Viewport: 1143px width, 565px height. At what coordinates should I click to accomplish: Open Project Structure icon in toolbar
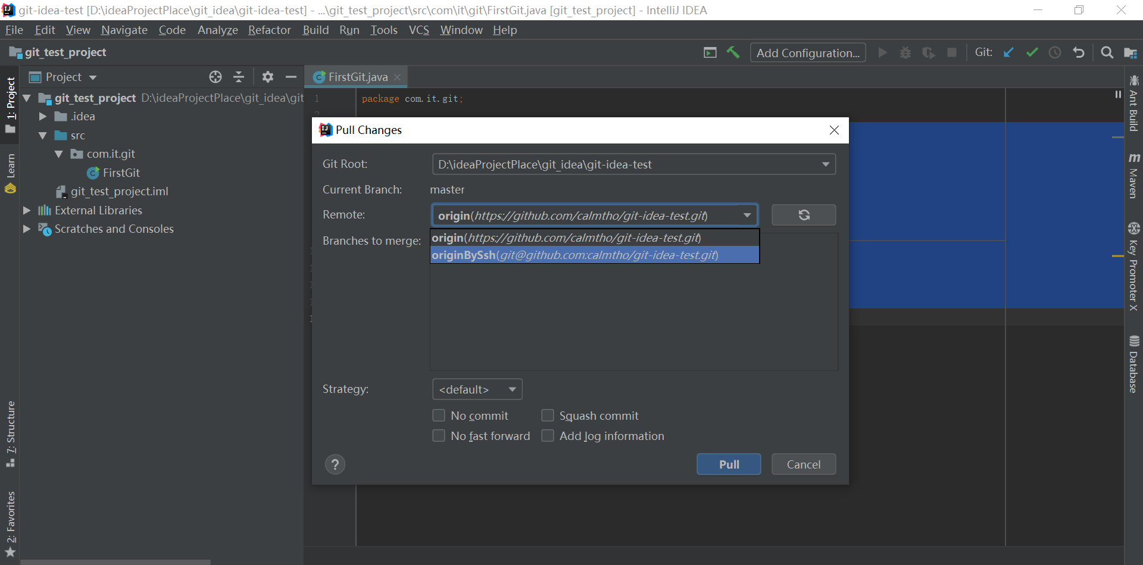(x=1130, y=52)
